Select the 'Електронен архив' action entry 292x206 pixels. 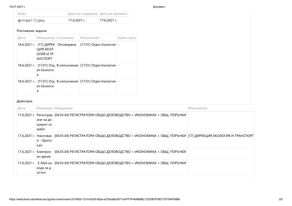pos(44,154)
